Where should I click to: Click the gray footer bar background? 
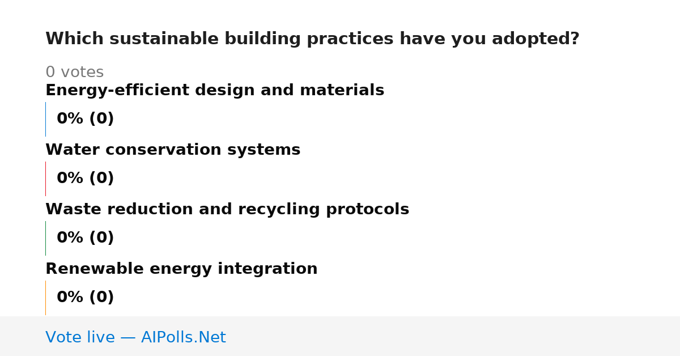[x=453, y=336]
